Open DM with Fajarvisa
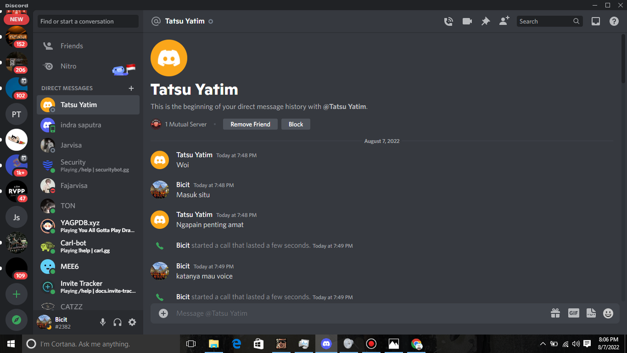The height and width of the screenshot is (353, 627). (88, 186)
